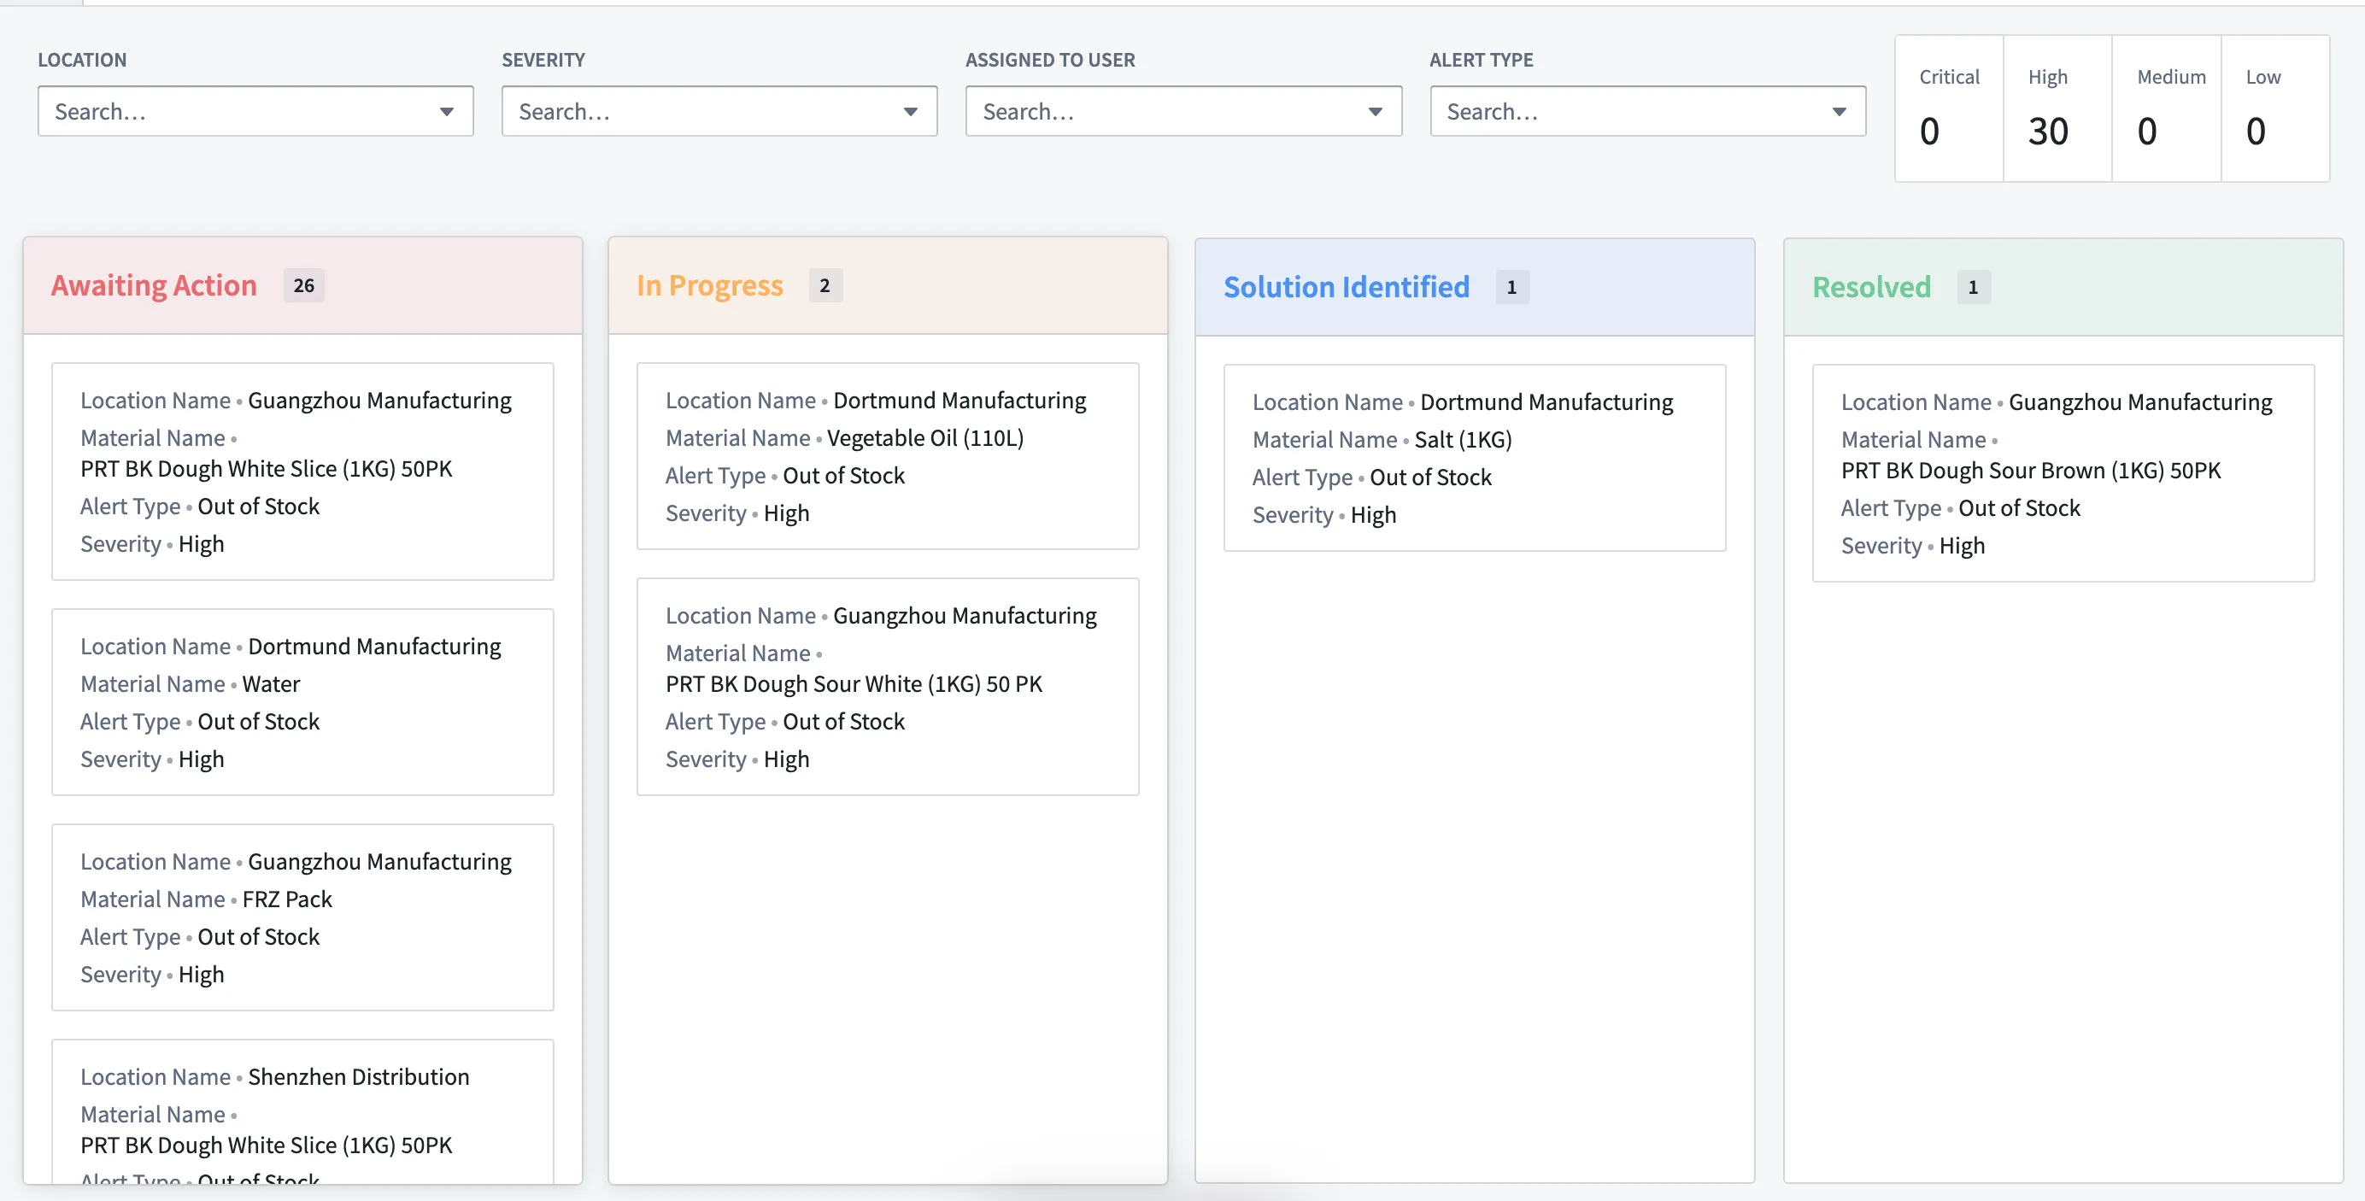Click the Resolved column header

click(1871, 287)
